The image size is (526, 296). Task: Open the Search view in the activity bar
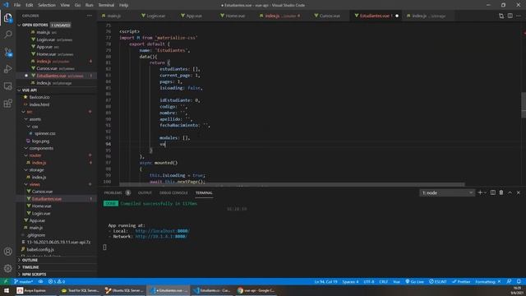(x=7, y=35)
